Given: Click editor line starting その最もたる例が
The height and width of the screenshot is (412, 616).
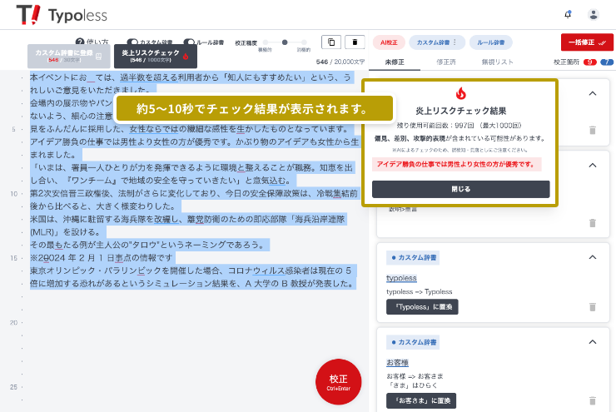Looking at the screenshot, I should pyautogui.click(x=150, y=245).
